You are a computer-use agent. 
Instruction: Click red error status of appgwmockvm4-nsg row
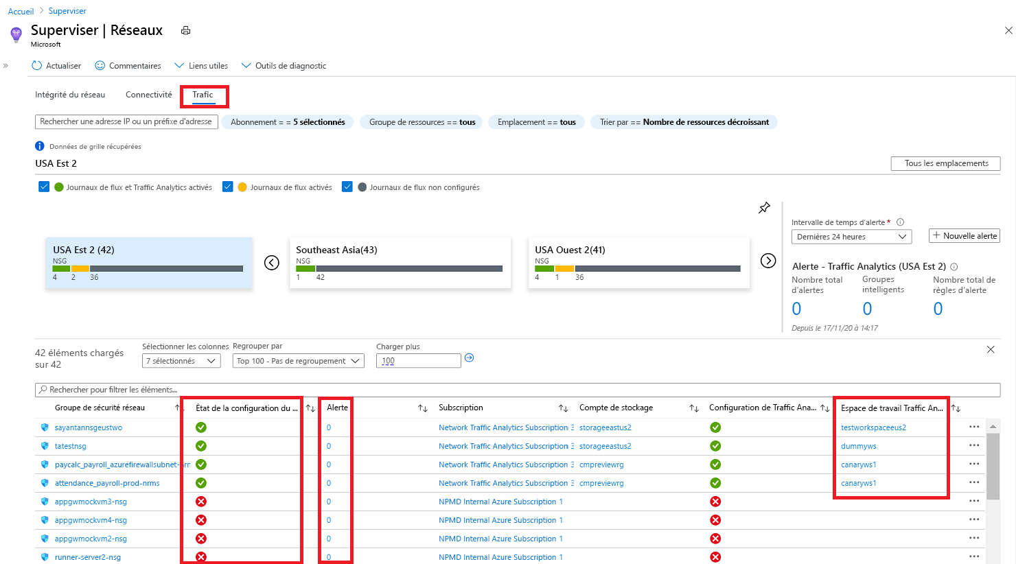[x=201, y=520]
